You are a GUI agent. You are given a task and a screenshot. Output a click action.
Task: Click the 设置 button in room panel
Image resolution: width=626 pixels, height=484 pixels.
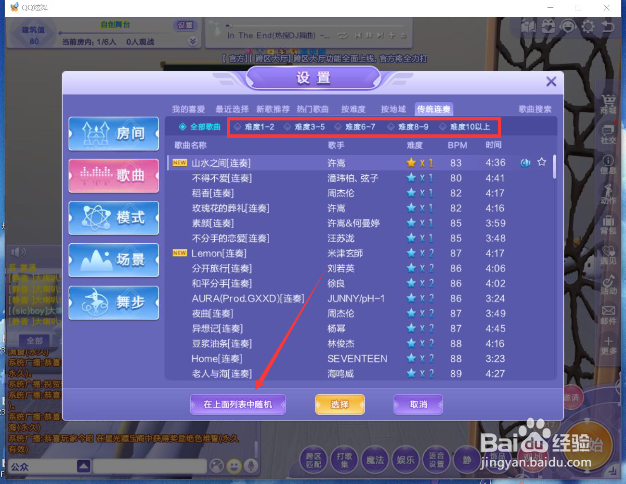(x=185, y=25)
